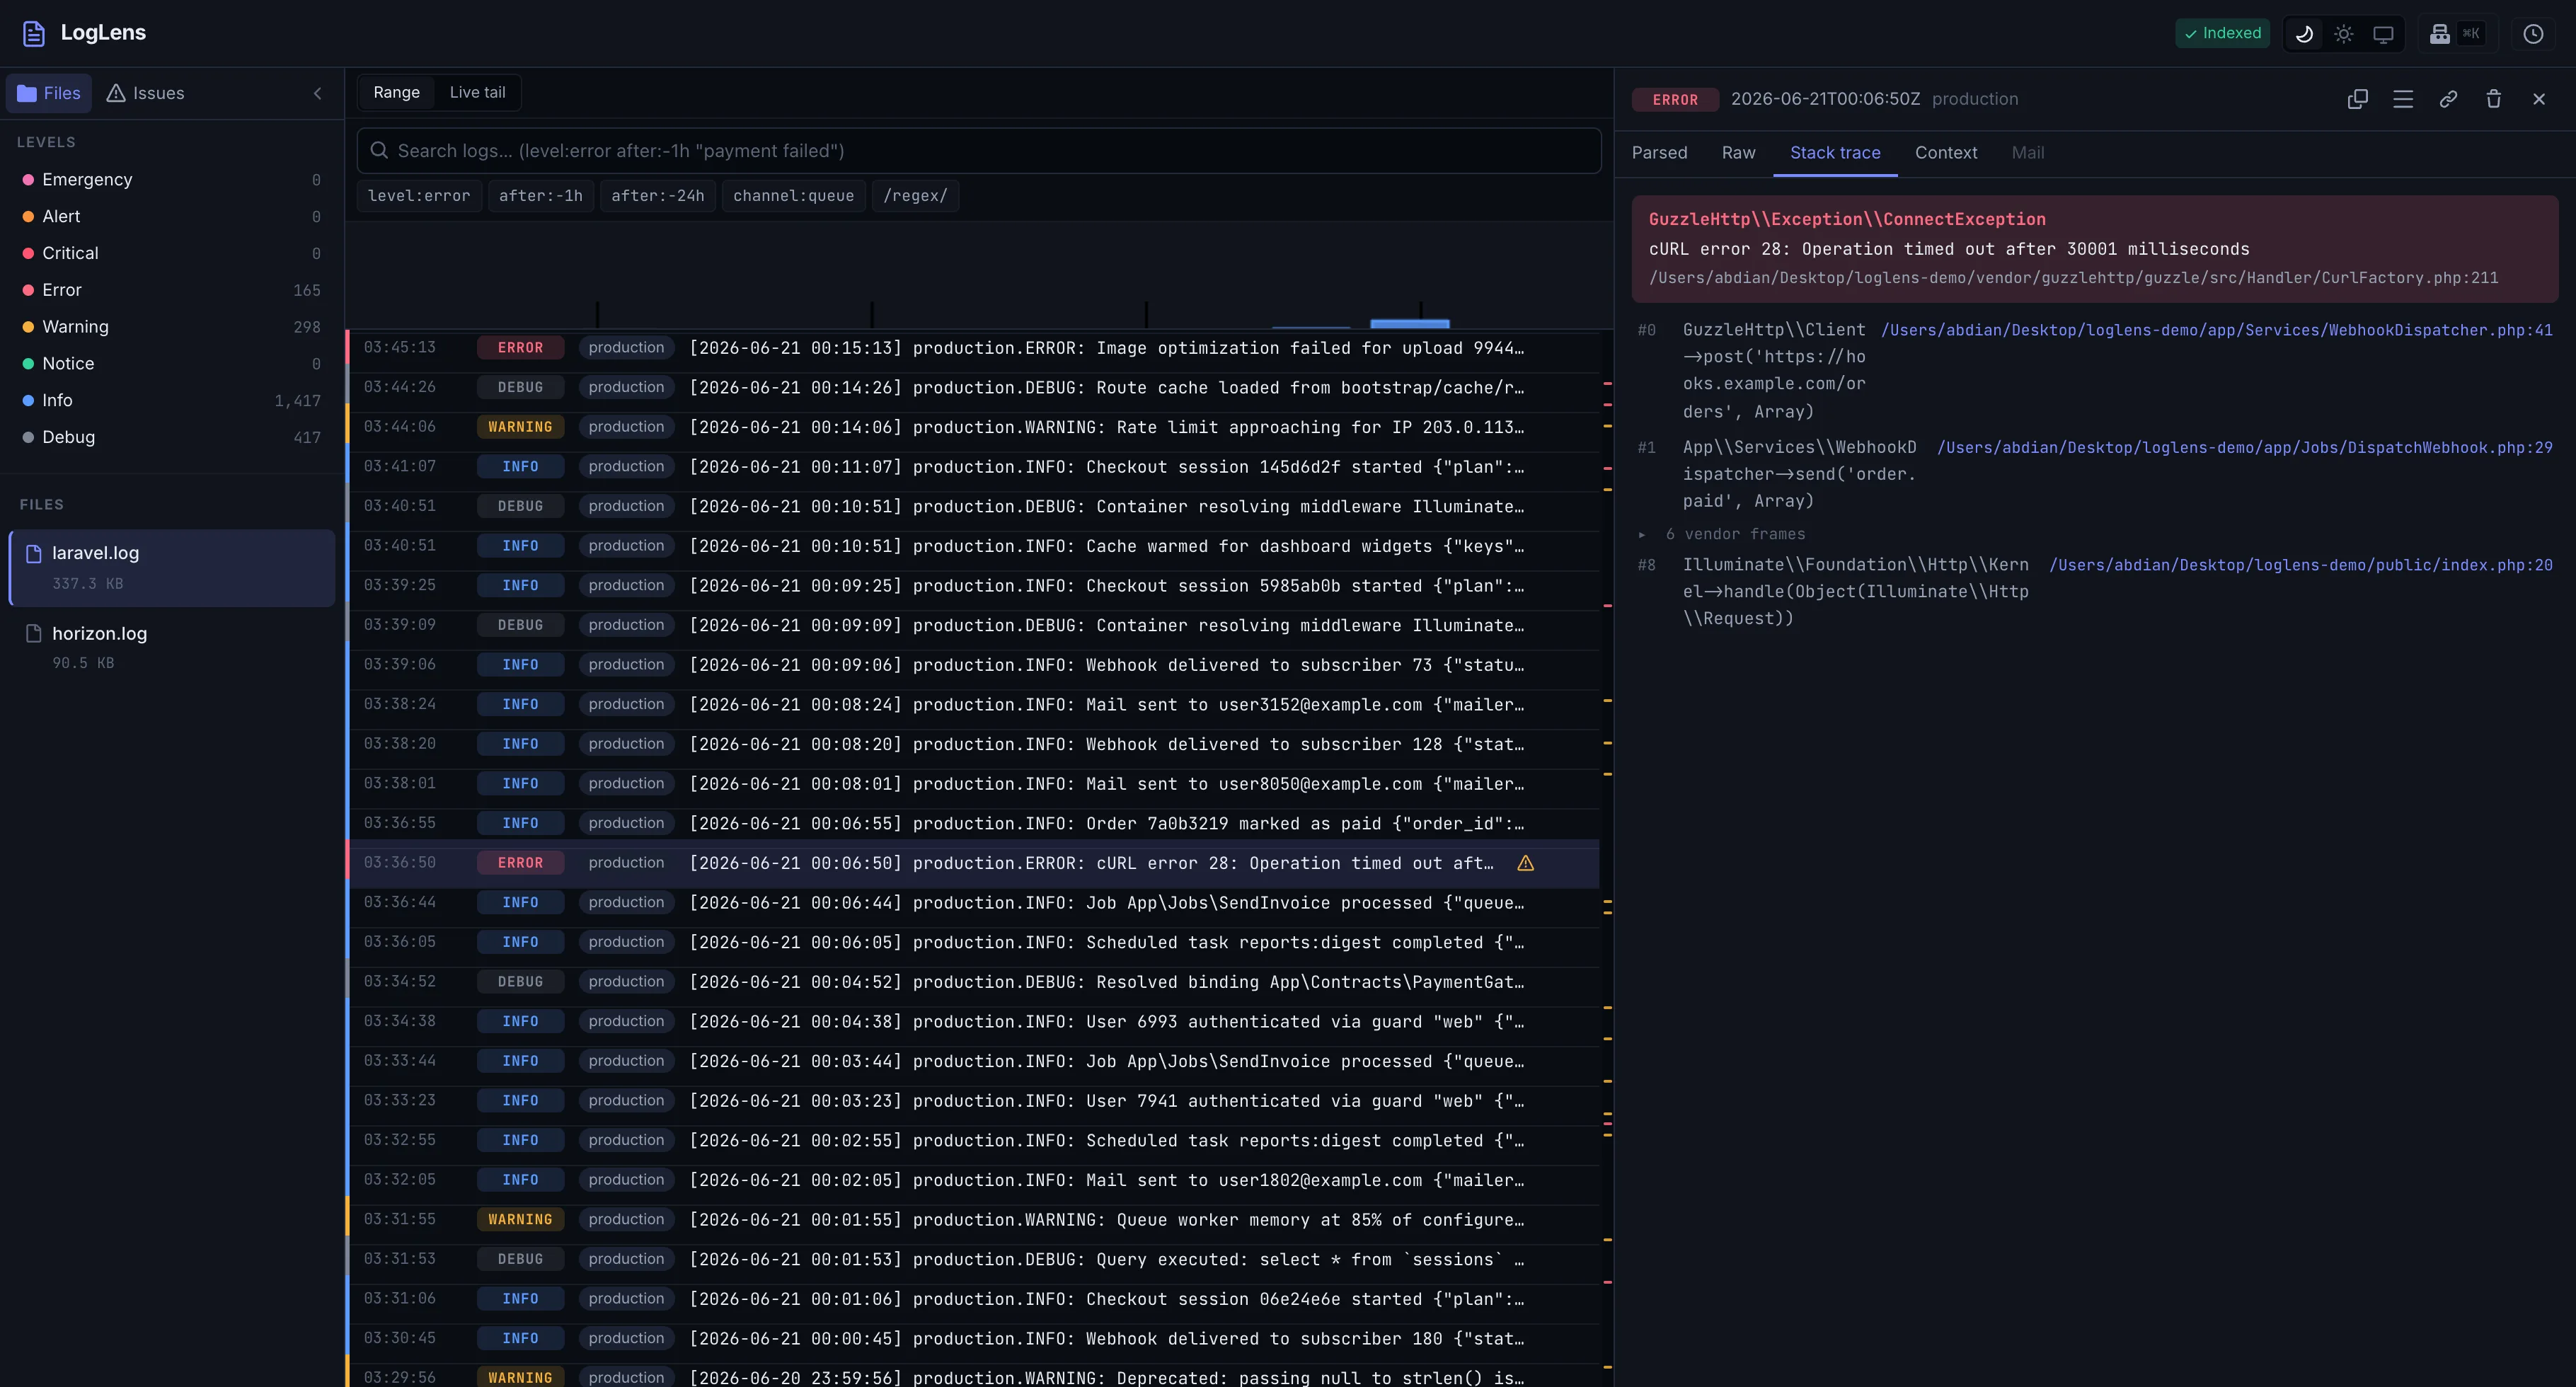Screen dimensions: 2576x1387
Task: Apply the after:-24h filter chip
Action: [x=658, y=196]
